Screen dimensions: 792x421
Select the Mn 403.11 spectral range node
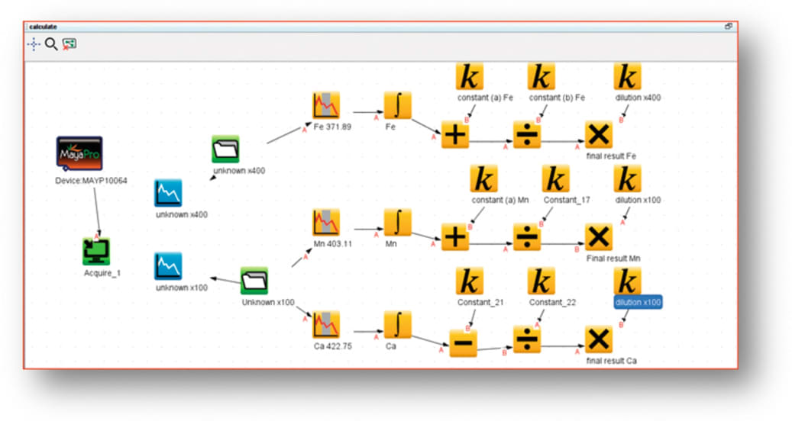(x=326, y=223)
